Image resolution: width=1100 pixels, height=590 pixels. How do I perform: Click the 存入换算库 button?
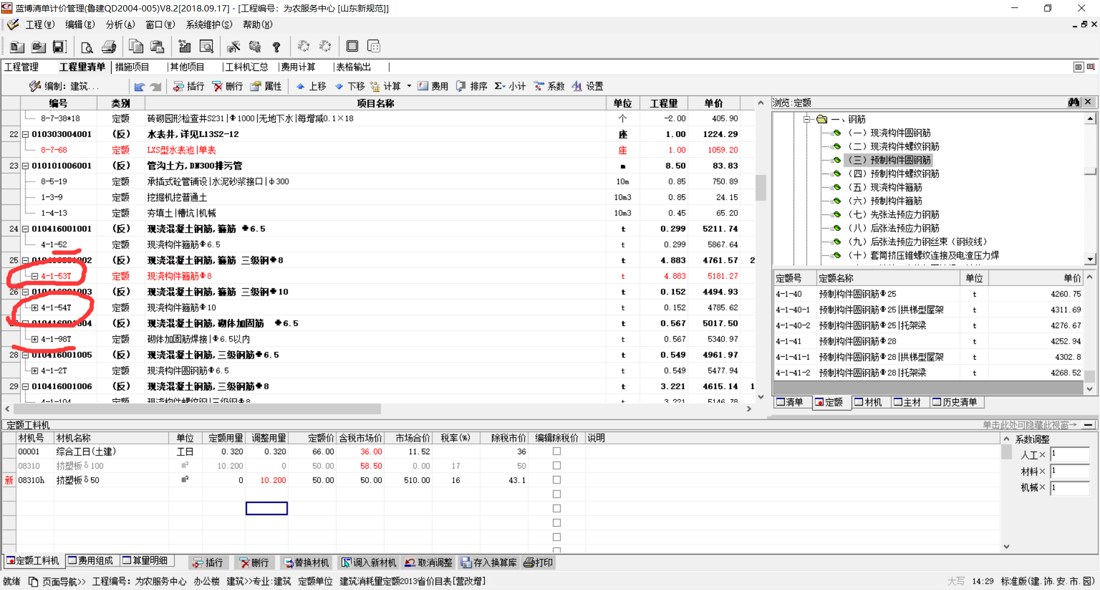point(488,563)
